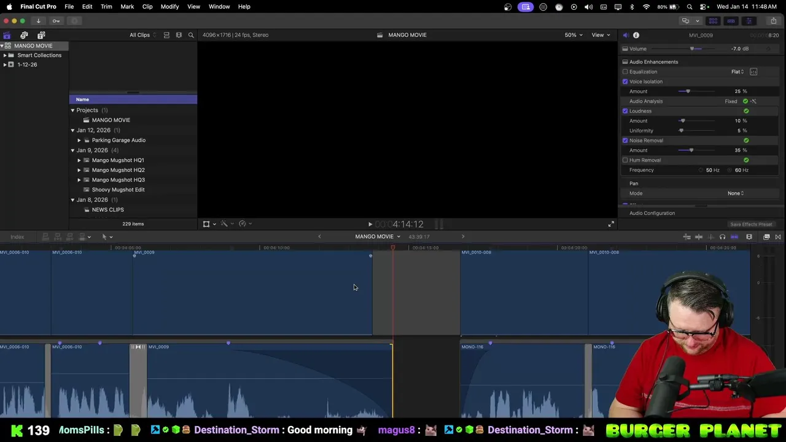Click the browser search magnifier icon
The image size is (786, 442).
click(x=191, y=35)
